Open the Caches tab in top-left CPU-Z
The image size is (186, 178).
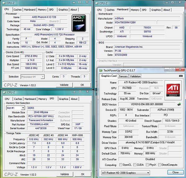pyautogui.click(x=18, y=10)
